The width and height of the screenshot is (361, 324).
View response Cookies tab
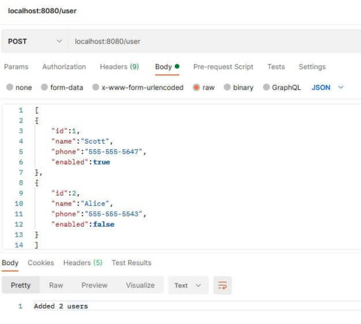41,263
